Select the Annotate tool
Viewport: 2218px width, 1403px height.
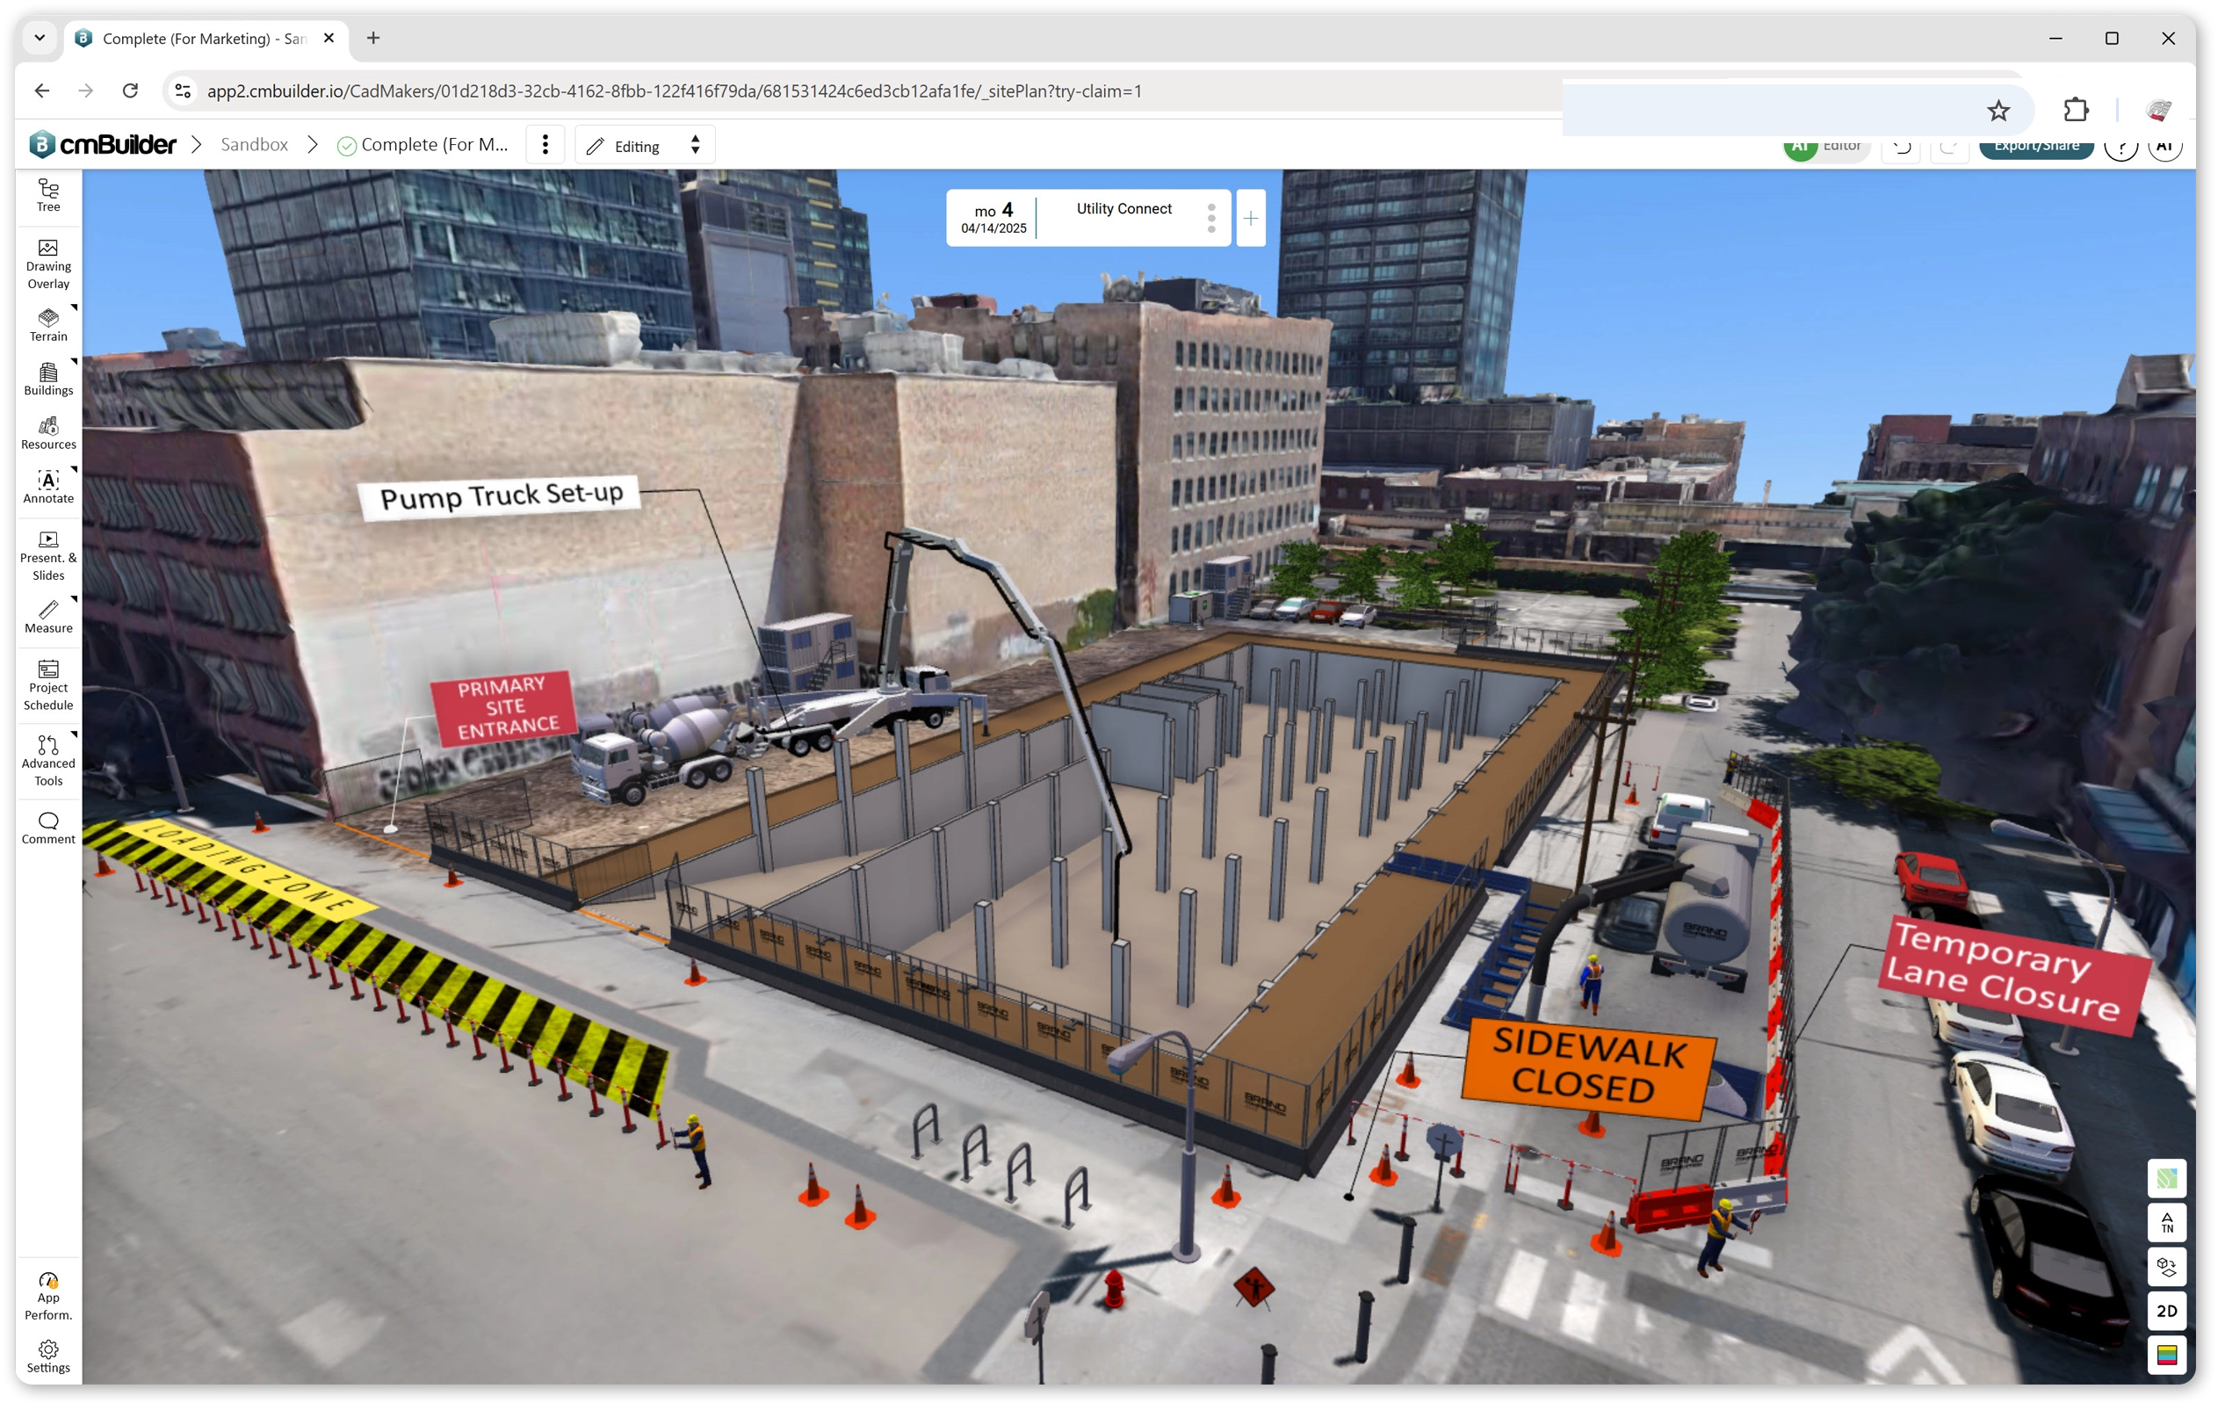click(48, 487)
